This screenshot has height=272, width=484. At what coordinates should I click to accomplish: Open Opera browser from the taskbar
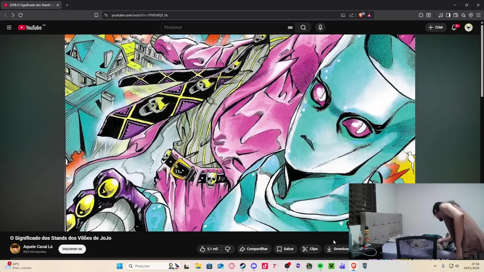point(231,266)
